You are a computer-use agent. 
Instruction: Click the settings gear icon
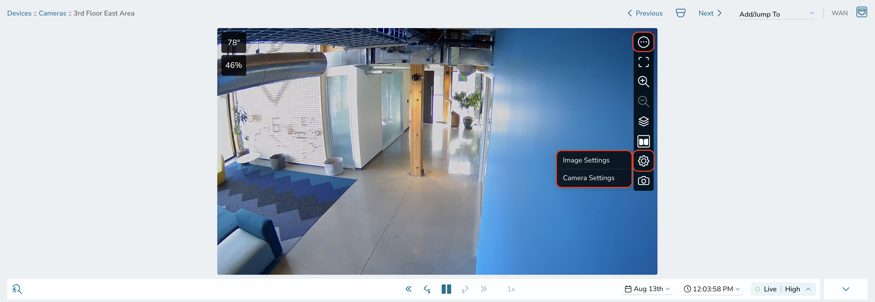click(643, 161)
